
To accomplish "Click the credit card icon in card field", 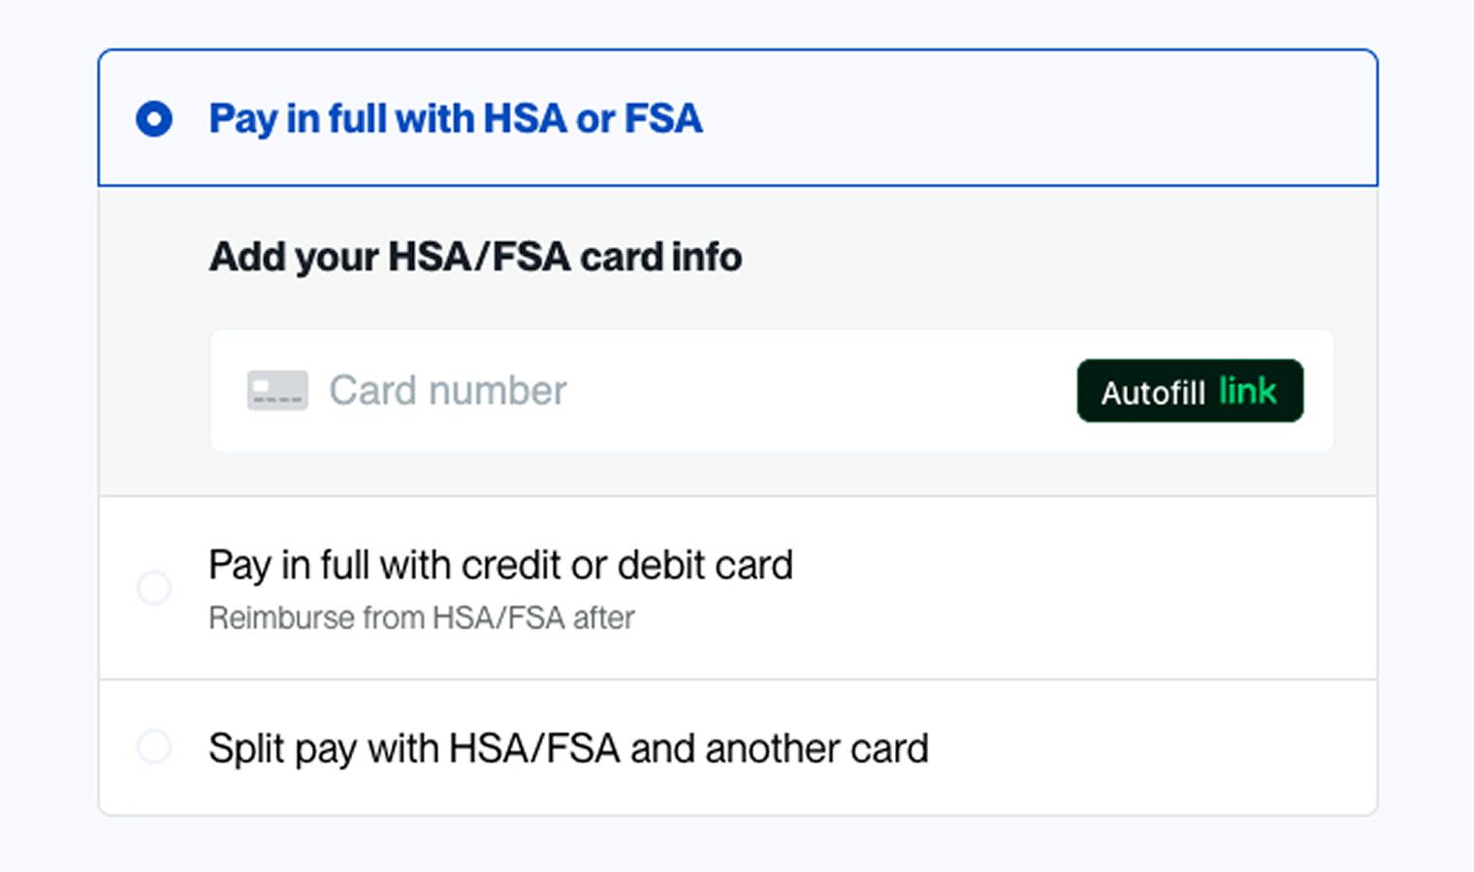I will 277,390.
